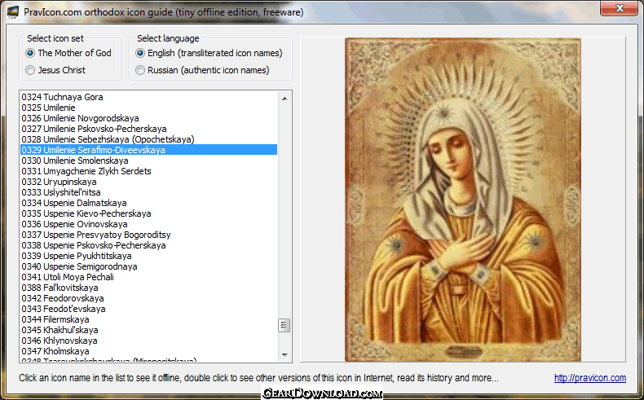Click the list scroll up arrow

tap(285, 99)
